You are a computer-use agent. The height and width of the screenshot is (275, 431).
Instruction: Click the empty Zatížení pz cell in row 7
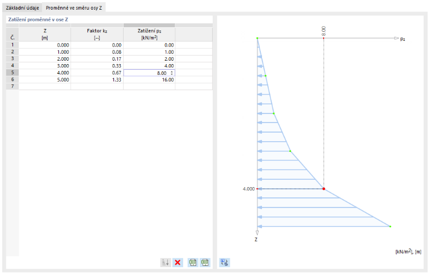[x=149, y=87]
